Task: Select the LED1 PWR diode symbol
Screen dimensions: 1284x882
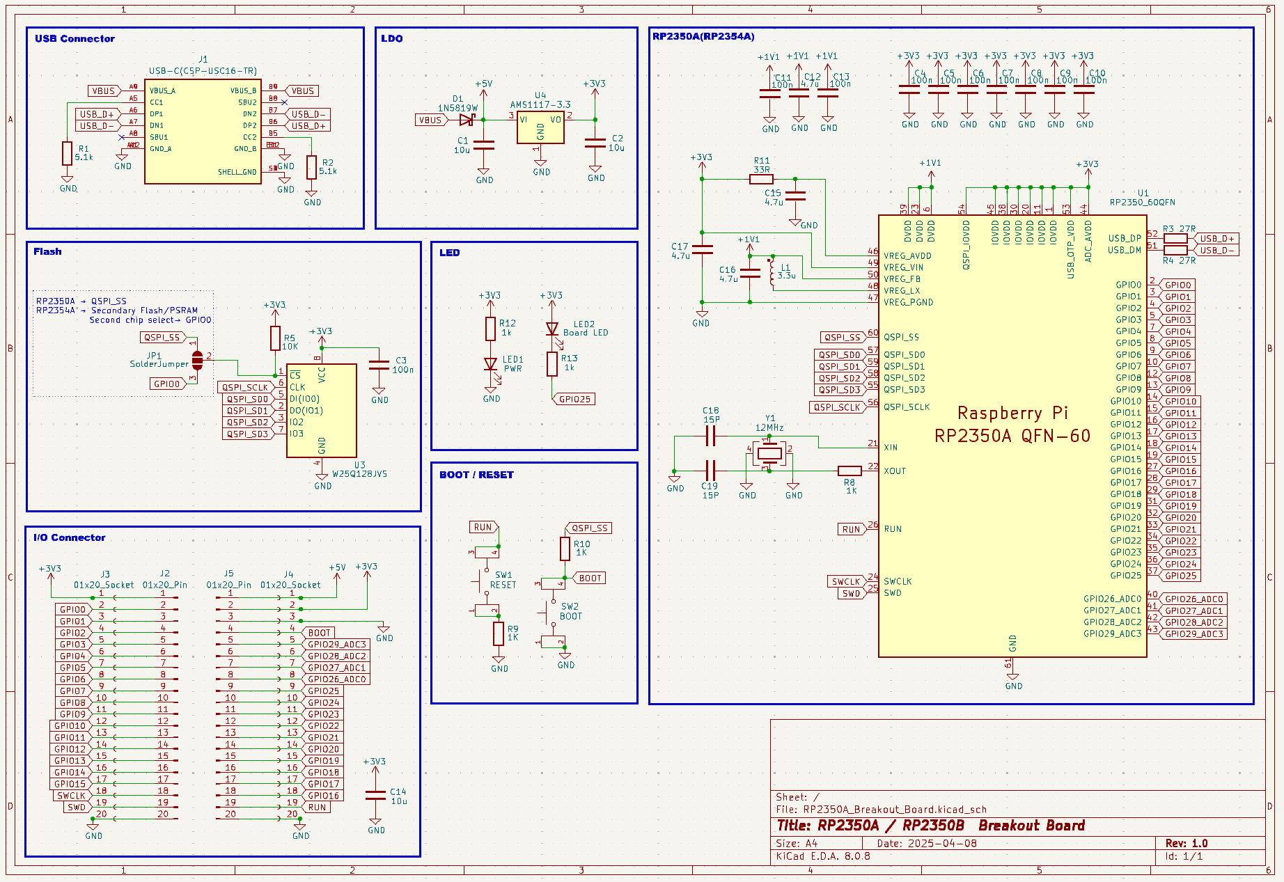Action: pos(490,364)
